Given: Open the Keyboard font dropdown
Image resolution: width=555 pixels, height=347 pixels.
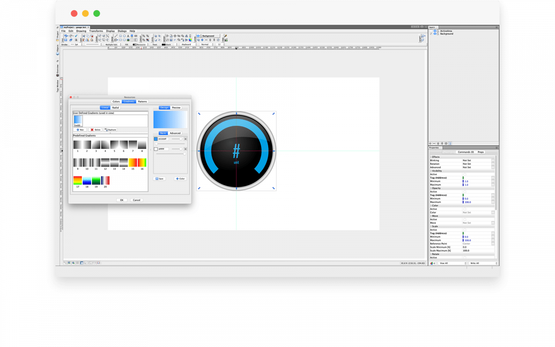Looking at the screenshot, I should tap(188, 44).
